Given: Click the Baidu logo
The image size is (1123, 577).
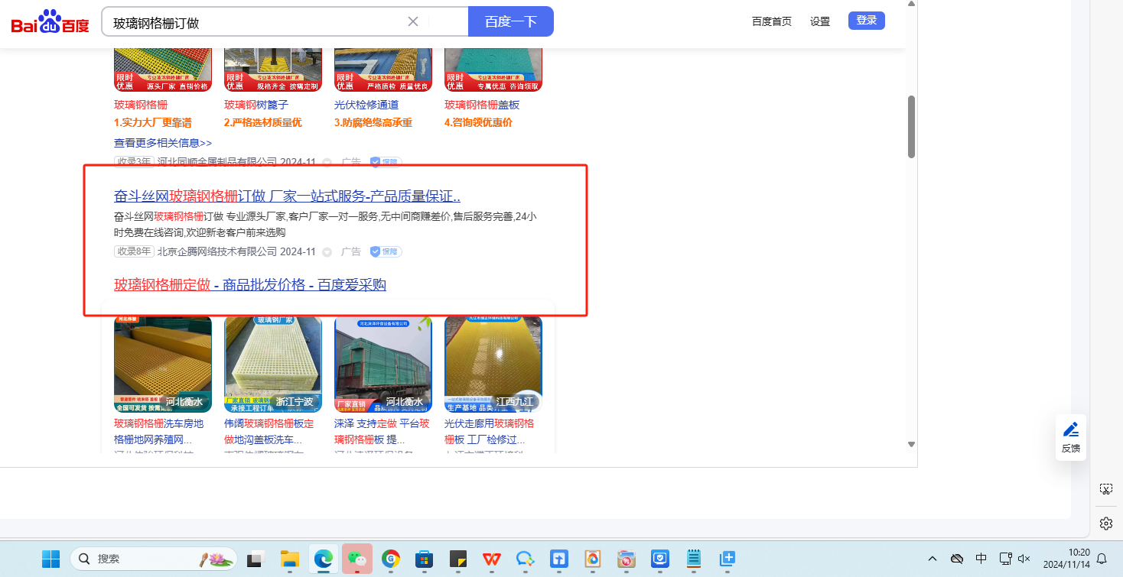Looking at the screenshot, I should tap(50, 21).
